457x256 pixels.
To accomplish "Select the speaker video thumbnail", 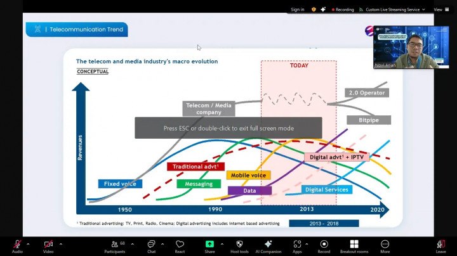I will point(410,47).
